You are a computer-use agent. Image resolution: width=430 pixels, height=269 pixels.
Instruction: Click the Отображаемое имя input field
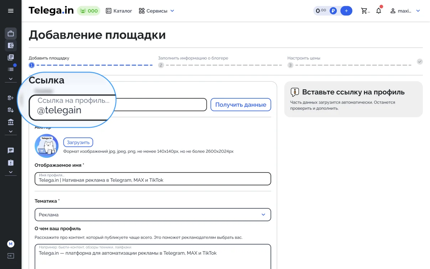click(153, 179)
